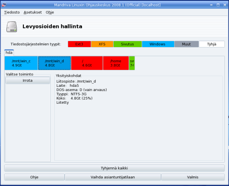Select the /mnt/win_d partition block
This screenshot has height=186, width=229.
coord(55,63)
